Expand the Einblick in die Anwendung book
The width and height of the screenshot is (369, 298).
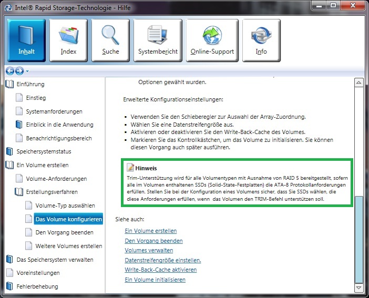click(x=19, y=125)
